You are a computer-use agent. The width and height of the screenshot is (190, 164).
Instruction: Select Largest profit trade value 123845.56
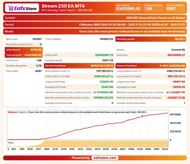pyautogui.click(x=106, y=82)
